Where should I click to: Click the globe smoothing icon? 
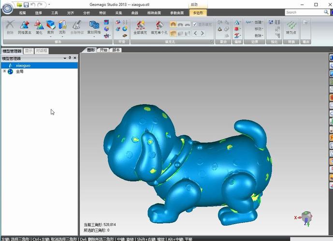click(x=125, y=28)
